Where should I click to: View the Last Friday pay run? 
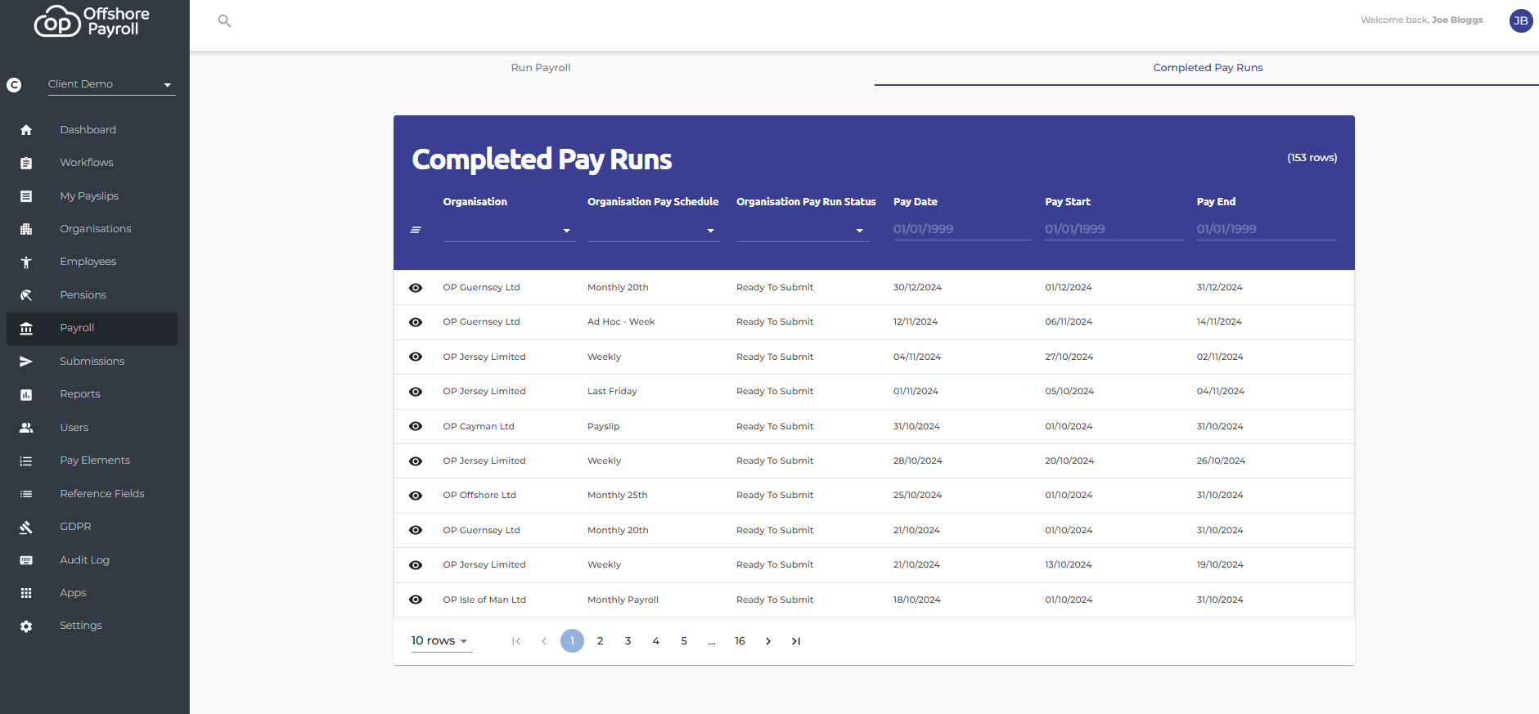click(x=416, y=392)
